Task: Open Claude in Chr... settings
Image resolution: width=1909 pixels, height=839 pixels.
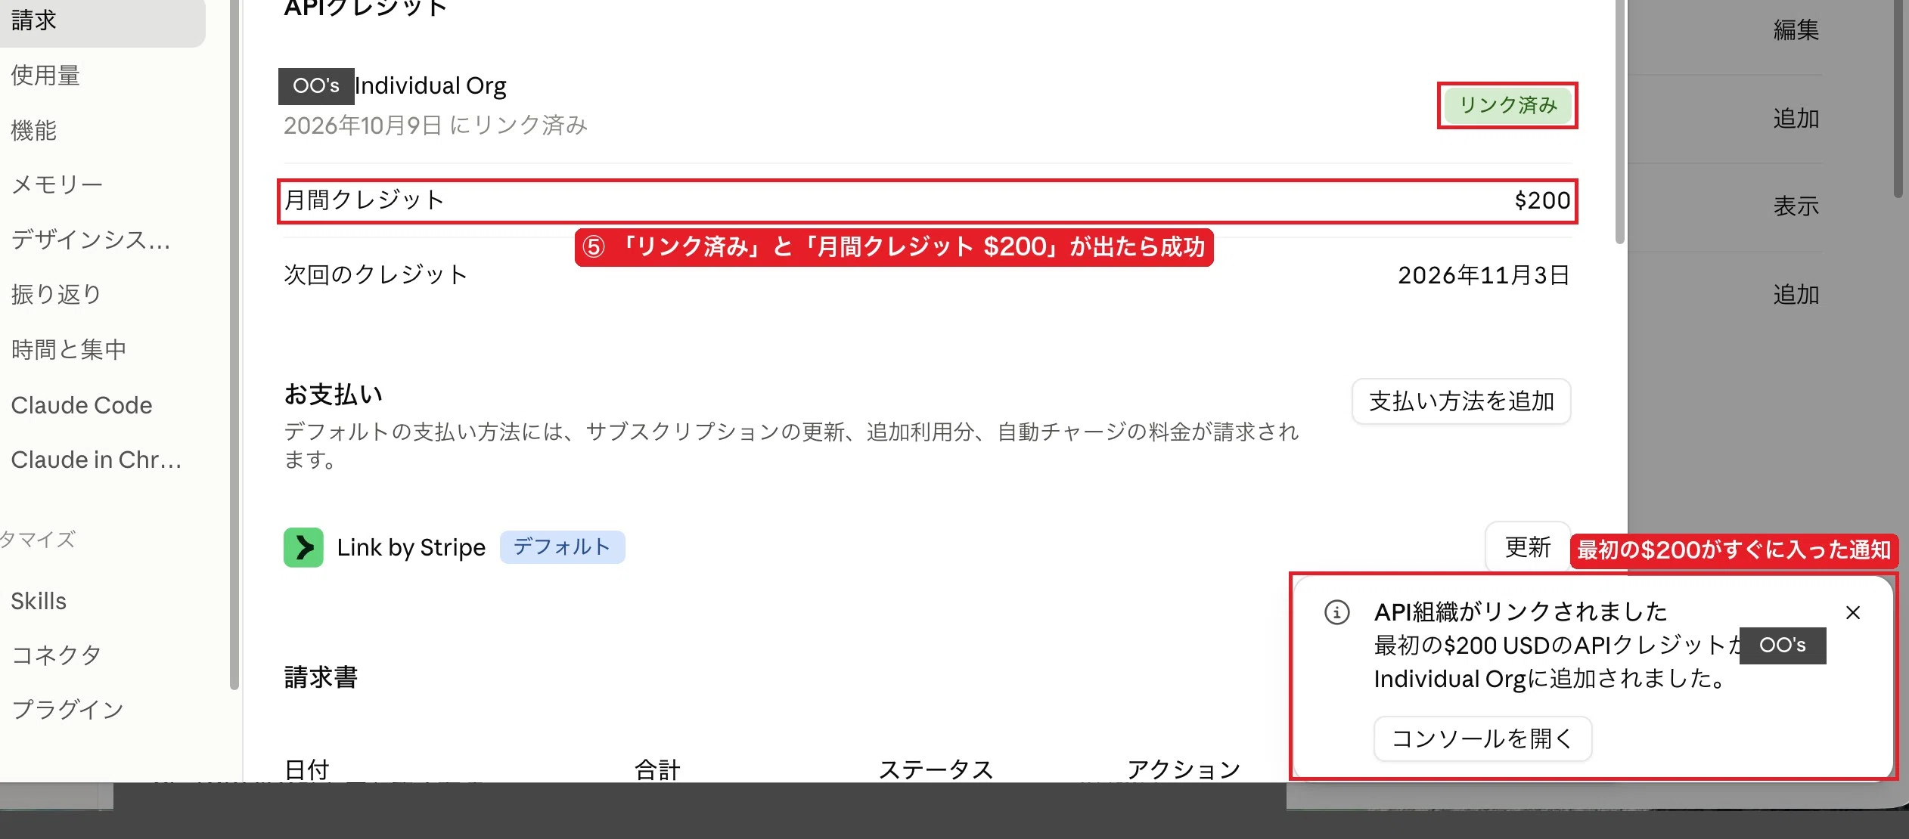Action: [x=96, y=460]
